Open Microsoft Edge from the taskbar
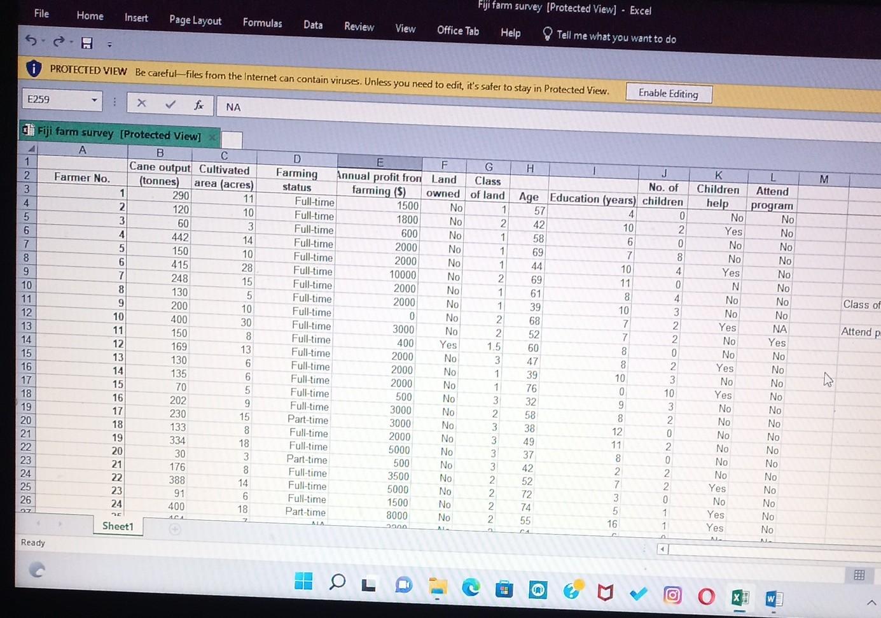This screenshot has height=618, width=881. coord(471,587)
